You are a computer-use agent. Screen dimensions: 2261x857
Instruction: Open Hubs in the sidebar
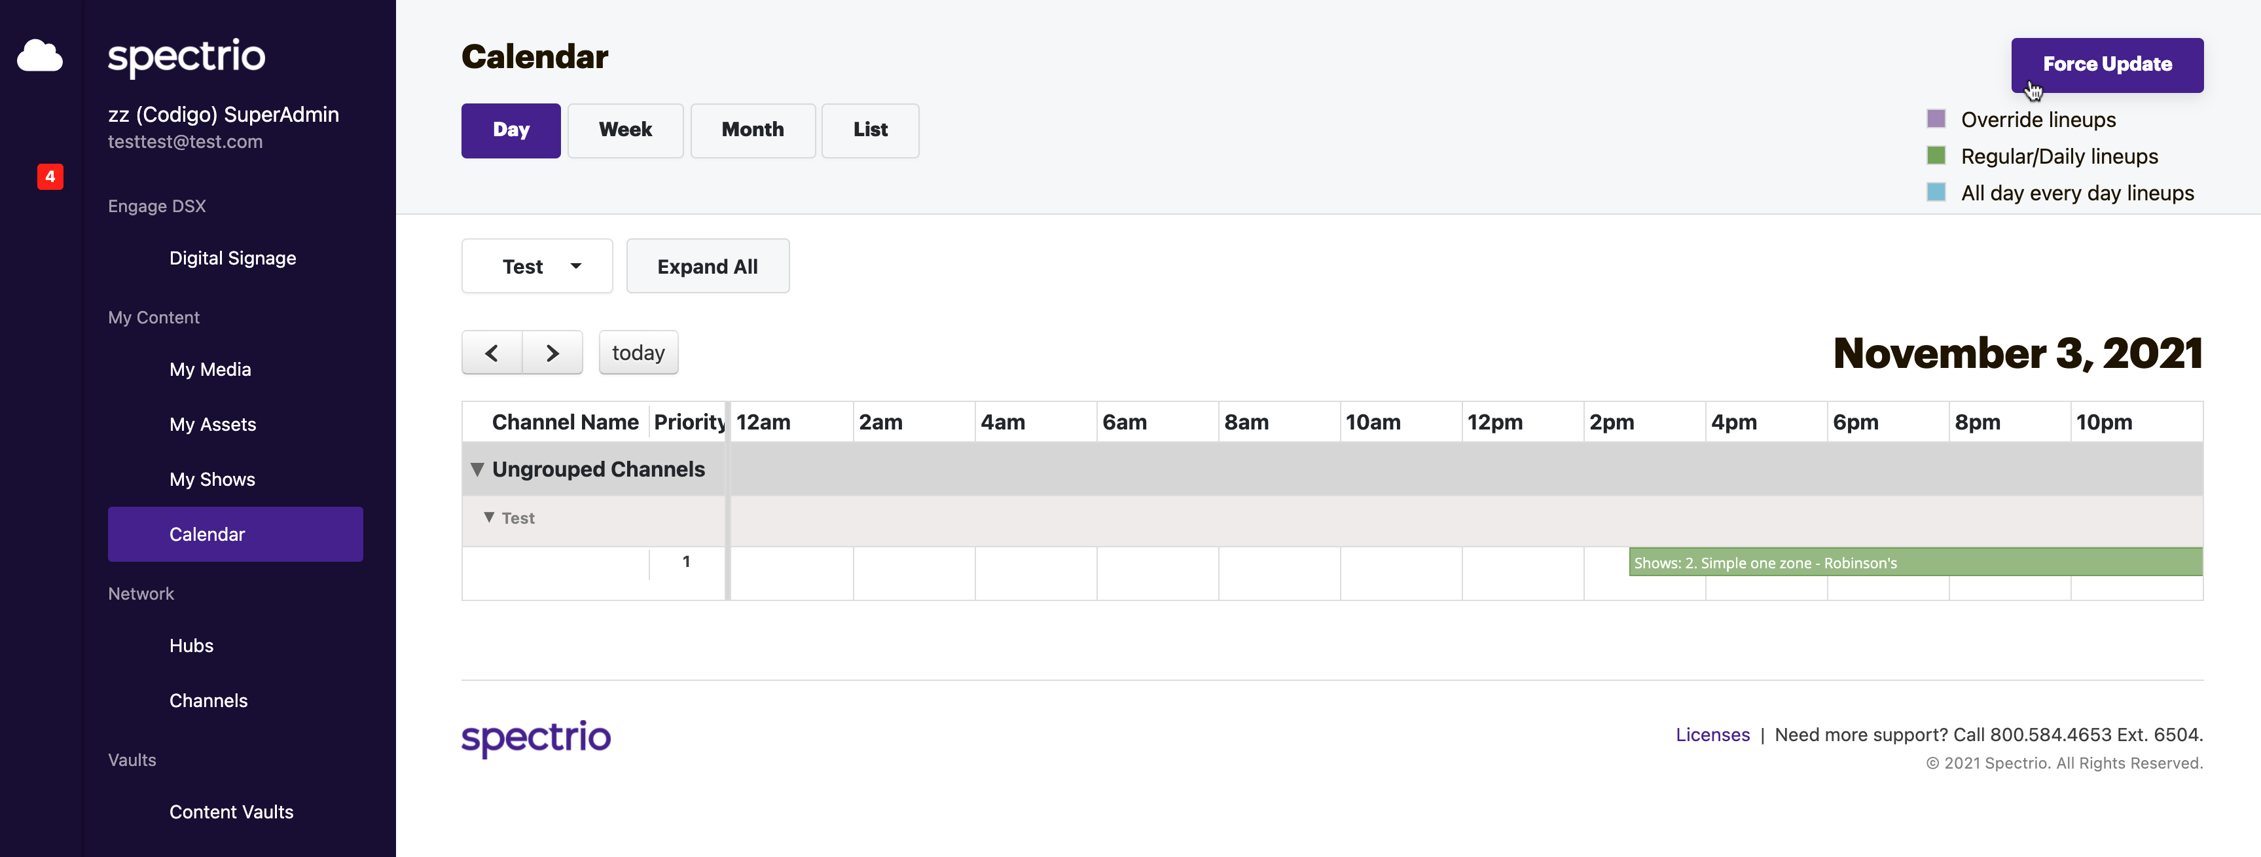190,646
